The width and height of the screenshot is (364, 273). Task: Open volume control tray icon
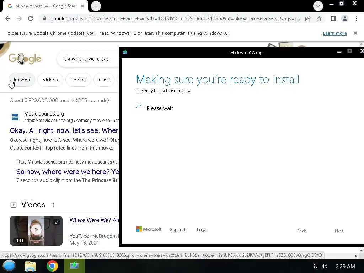pos(325,266)
